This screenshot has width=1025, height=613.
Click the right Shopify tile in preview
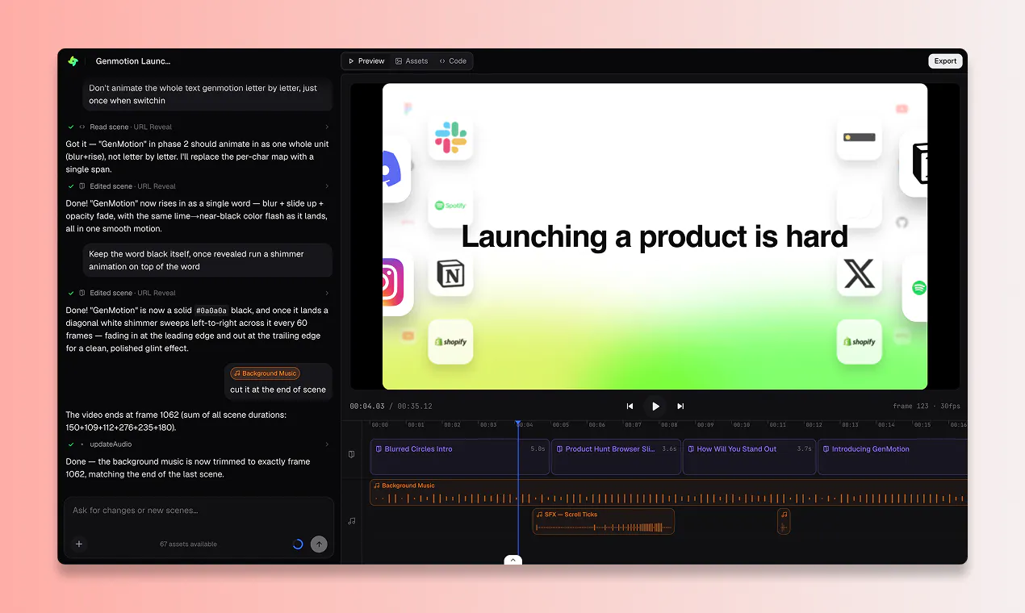pyautogui.click(x=859, y=342)
